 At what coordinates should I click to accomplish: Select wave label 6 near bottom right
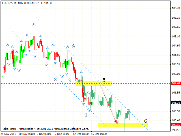pyautogui.click(x=146, y=121)
